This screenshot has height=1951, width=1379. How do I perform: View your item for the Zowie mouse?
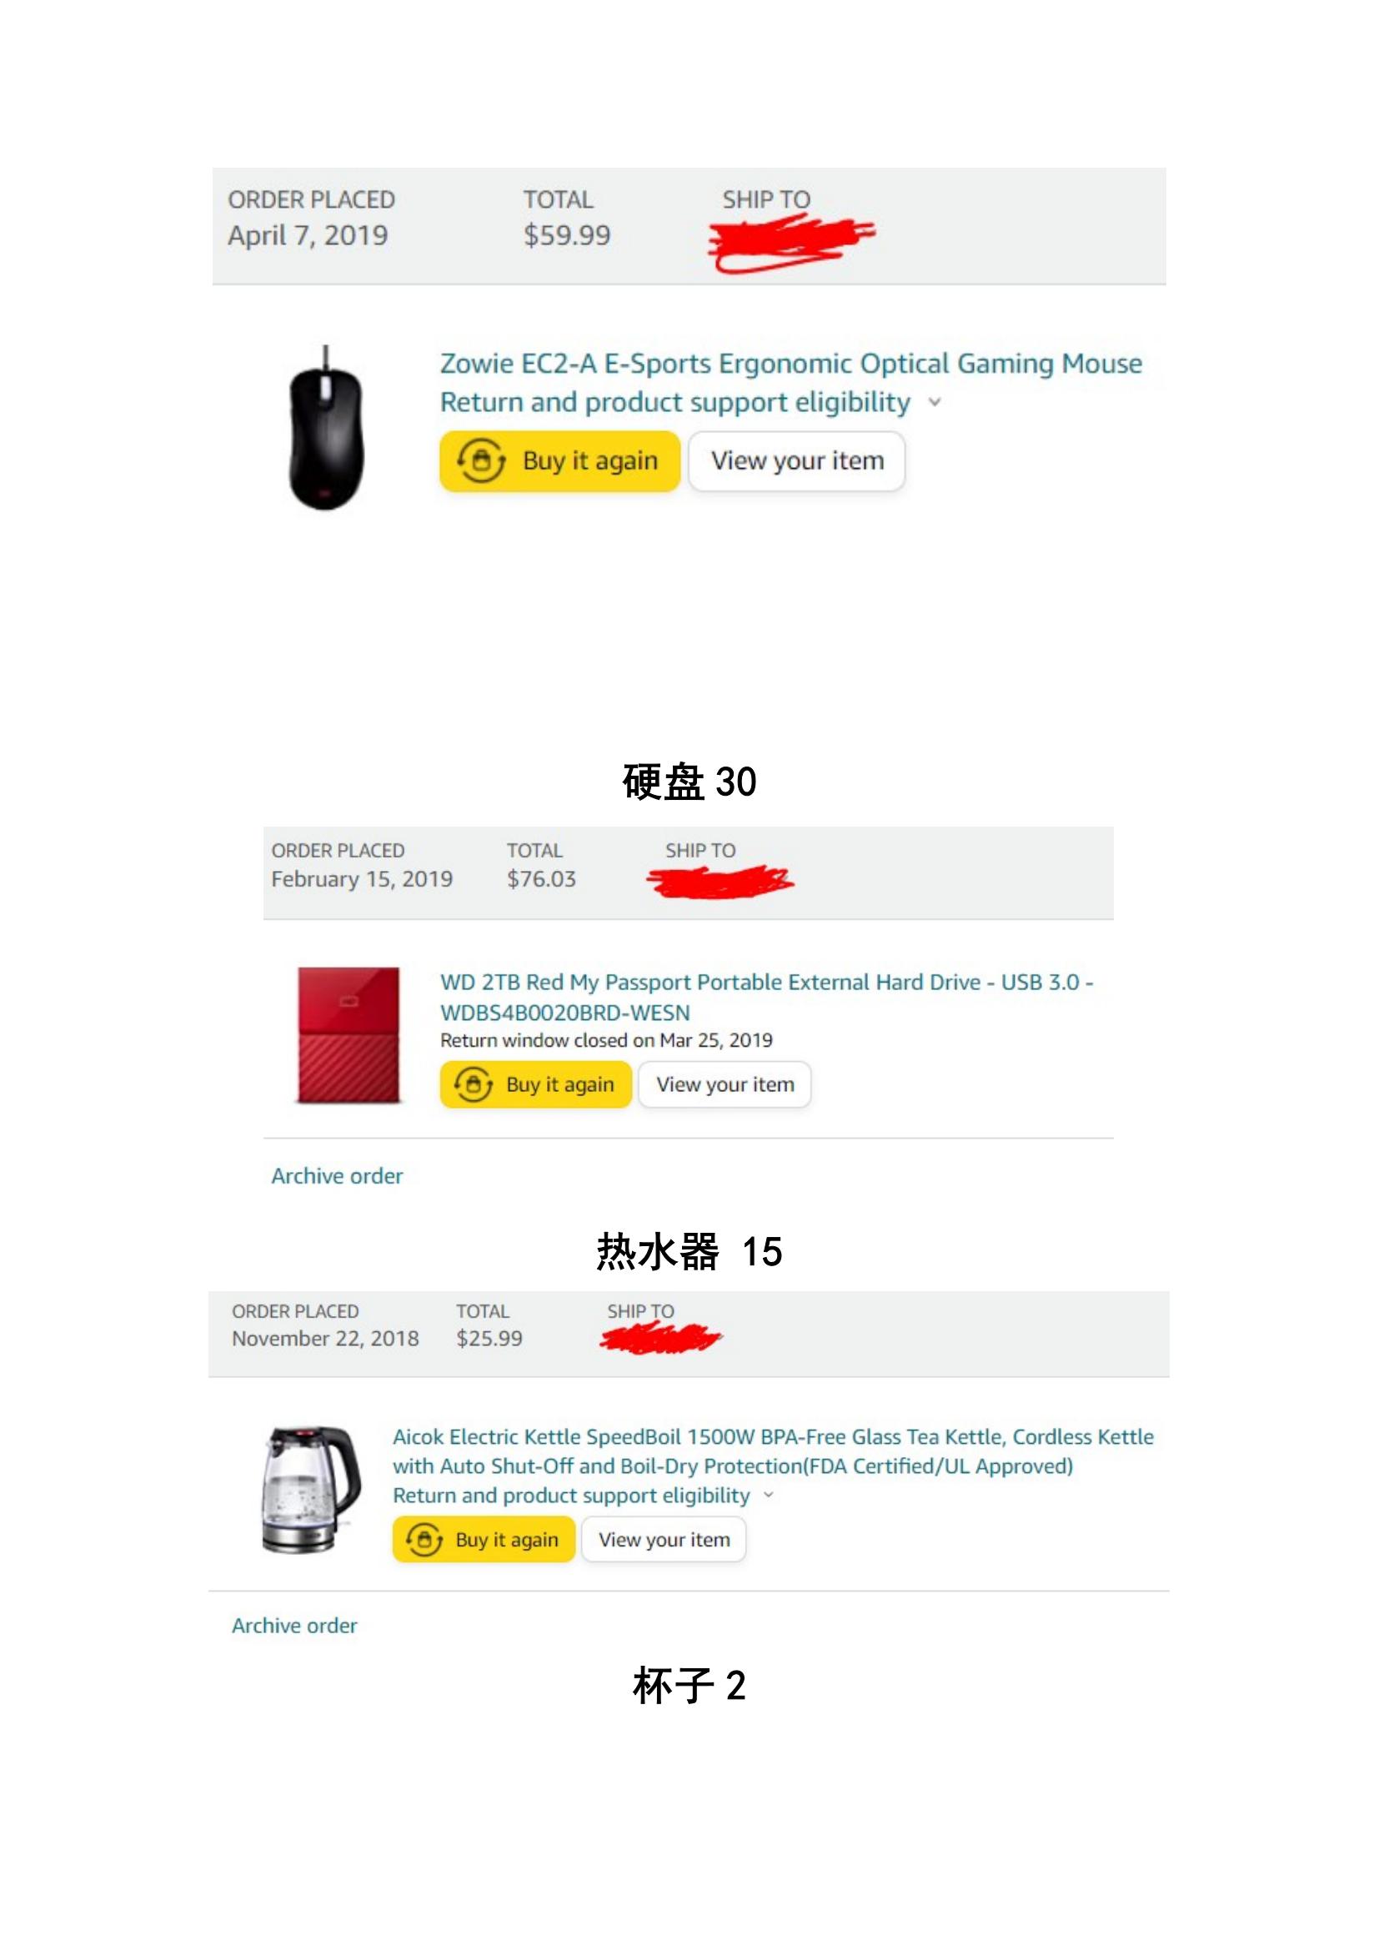point(796,460)
